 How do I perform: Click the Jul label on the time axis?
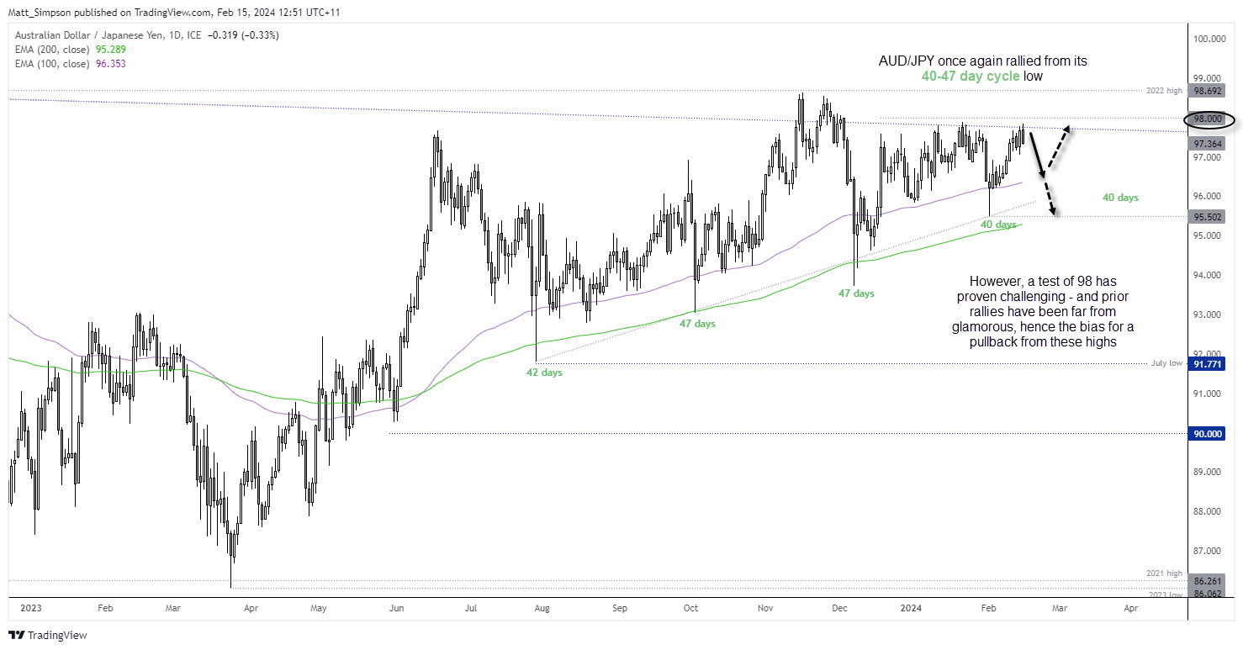[470, 607]
